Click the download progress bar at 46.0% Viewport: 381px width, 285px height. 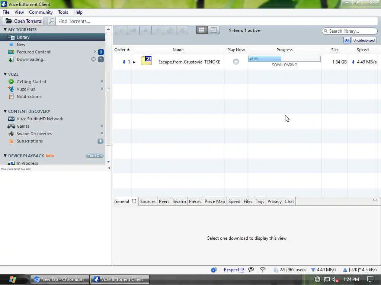click(284, 59)
